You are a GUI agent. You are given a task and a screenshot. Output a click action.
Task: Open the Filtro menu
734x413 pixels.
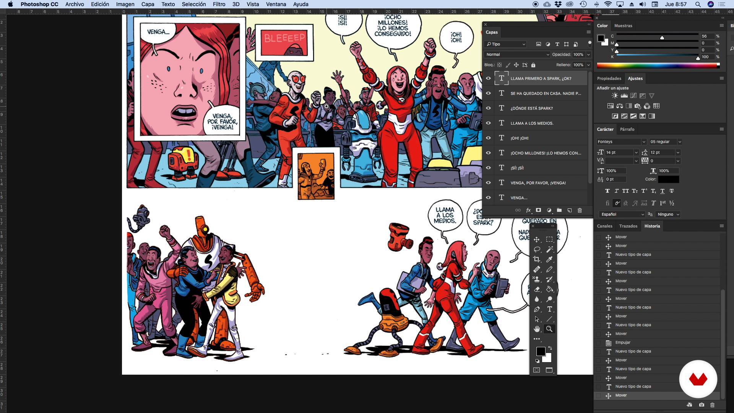[x=219, y=4]
